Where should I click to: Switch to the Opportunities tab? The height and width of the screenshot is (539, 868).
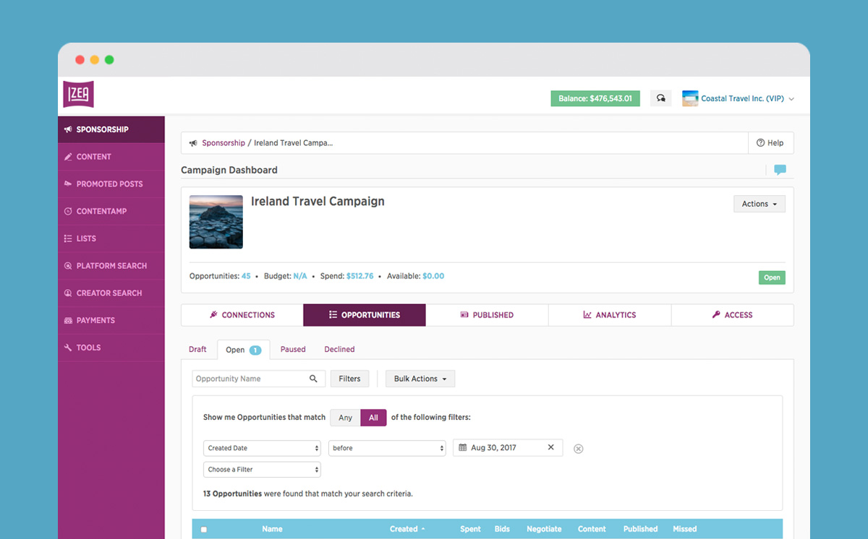tap(365, 315)
